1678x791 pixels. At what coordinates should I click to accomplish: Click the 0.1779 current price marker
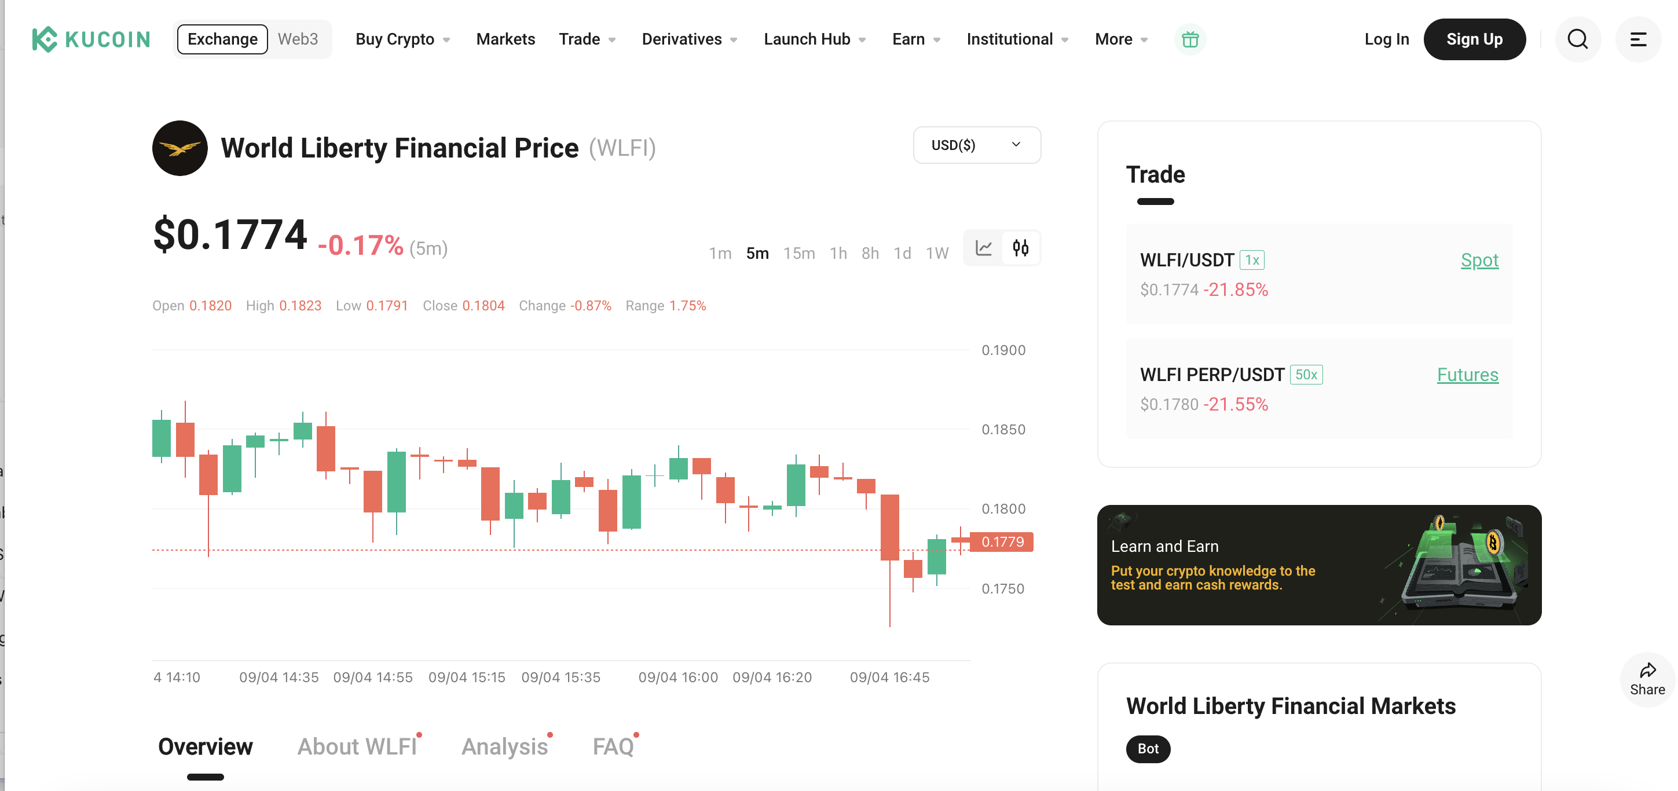tap(1002, 541)
